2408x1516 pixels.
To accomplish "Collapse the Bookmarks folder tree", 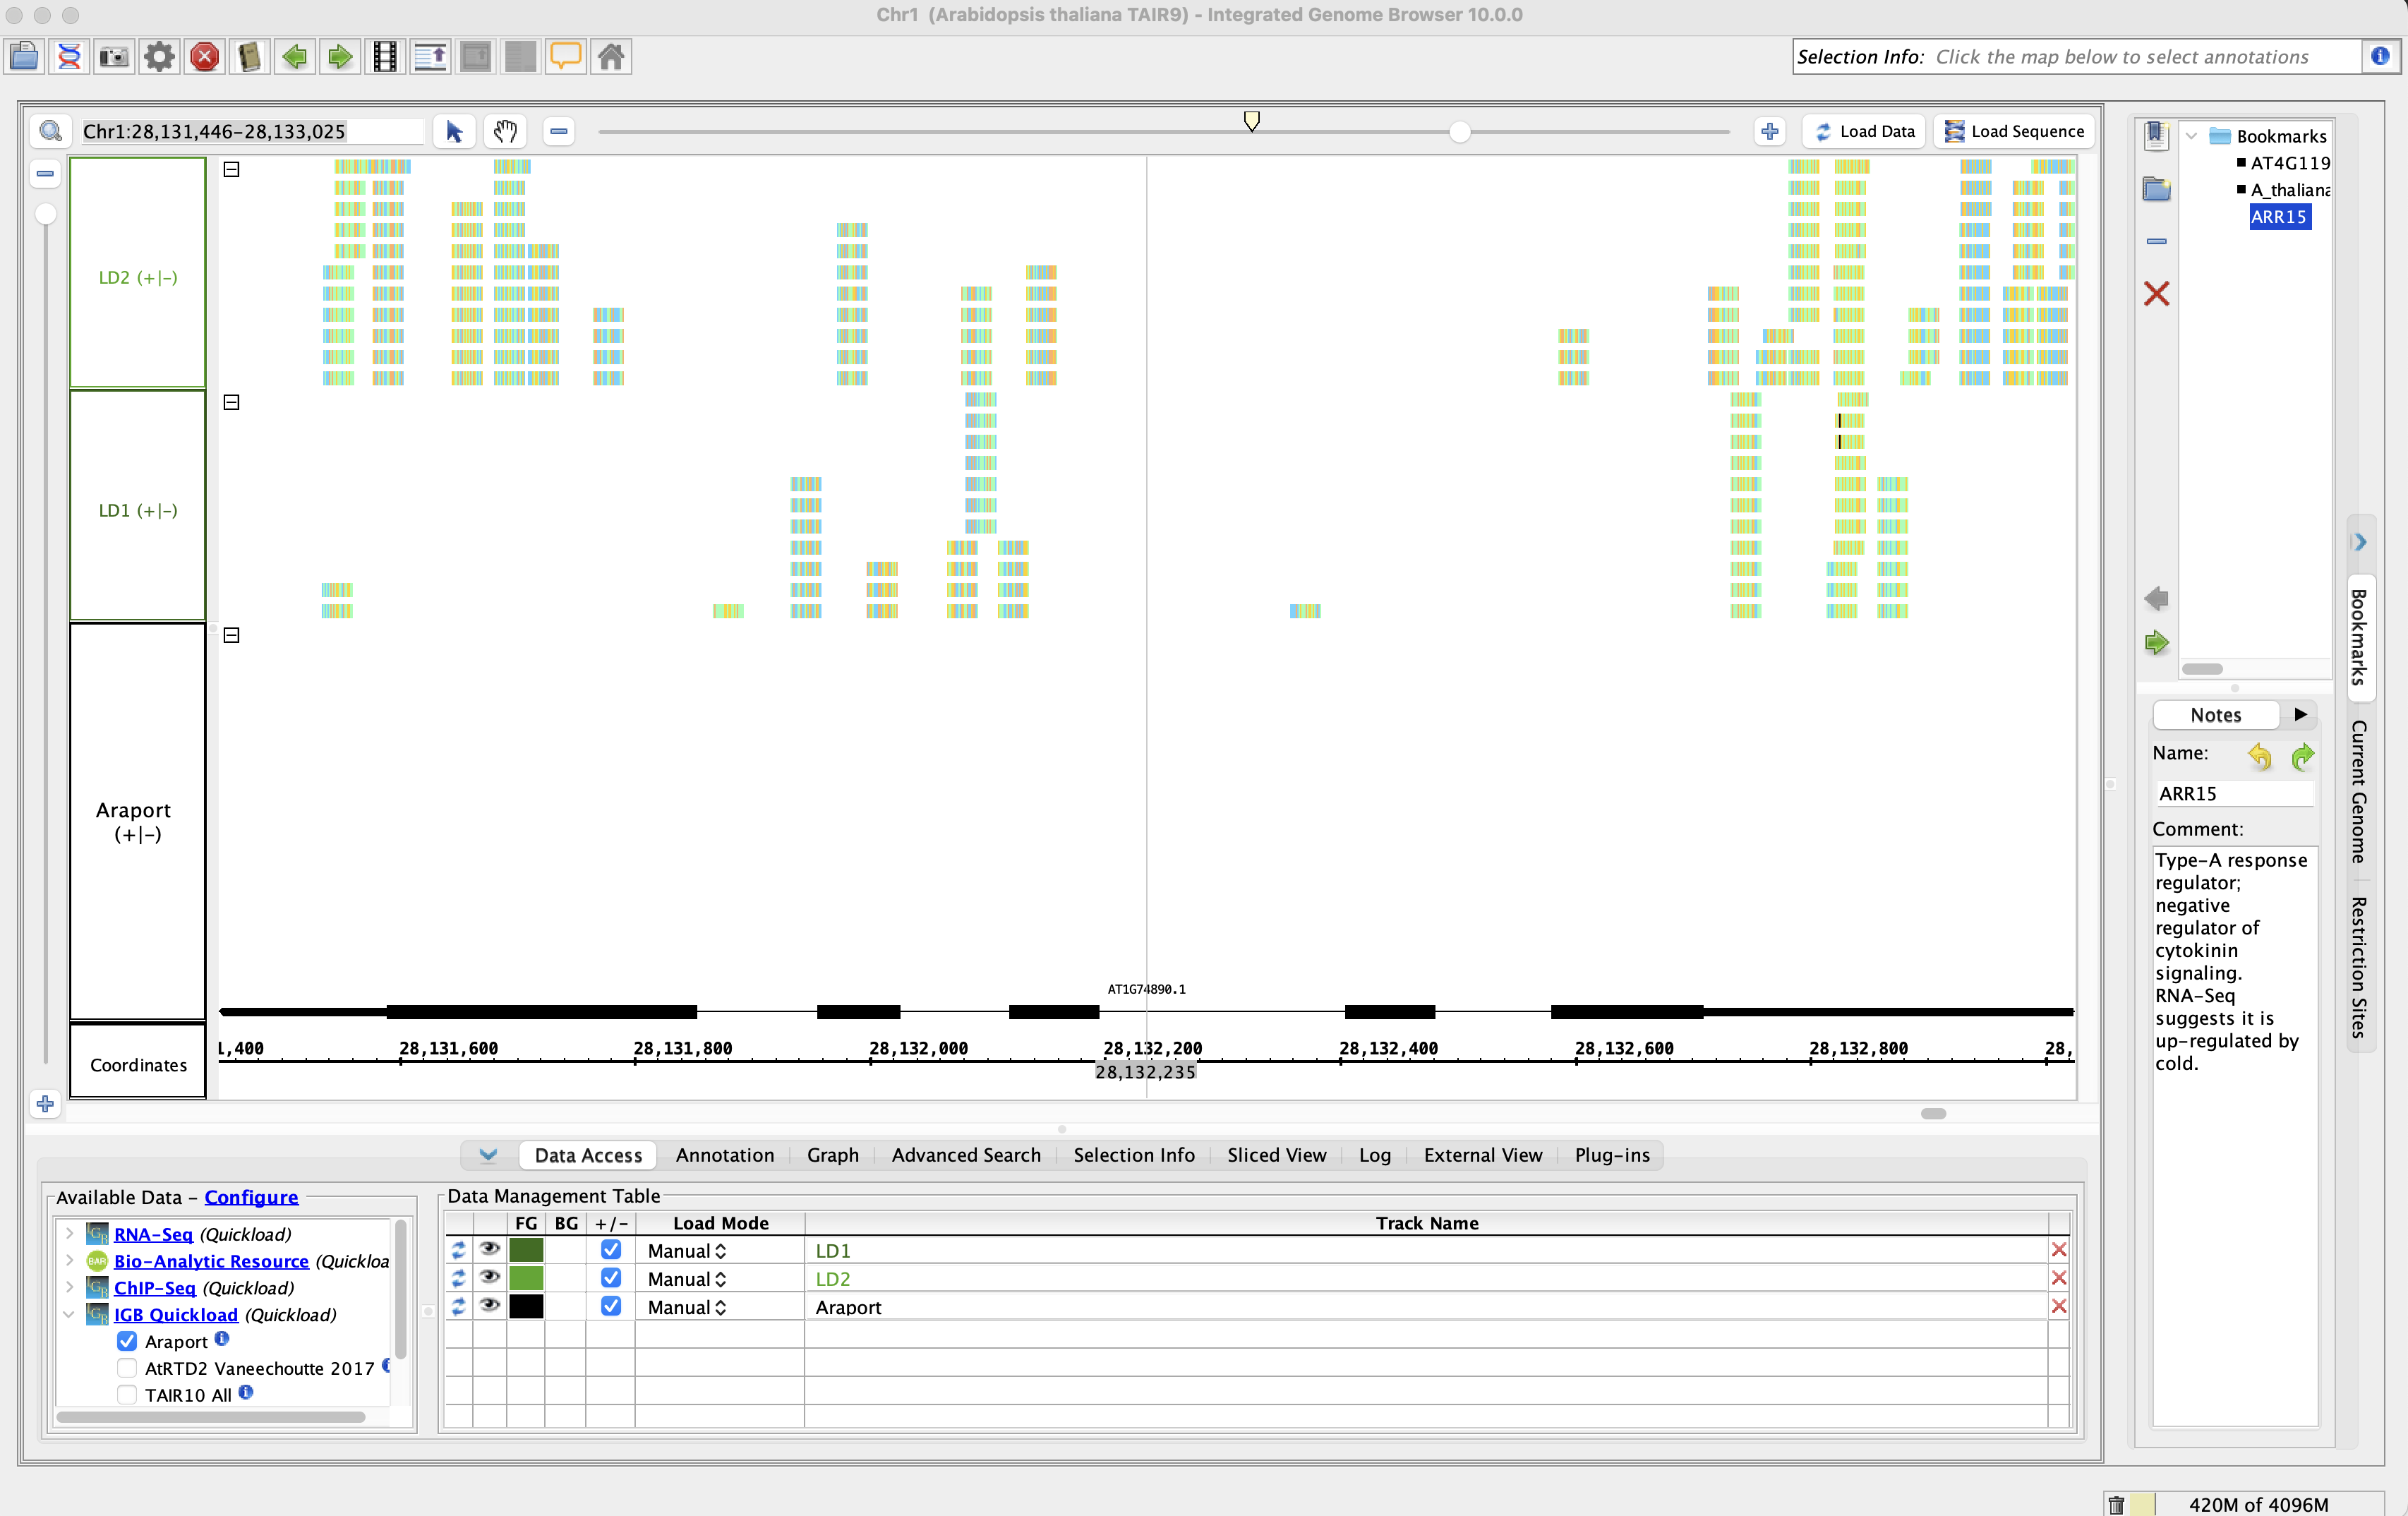I will [2191, 135].
